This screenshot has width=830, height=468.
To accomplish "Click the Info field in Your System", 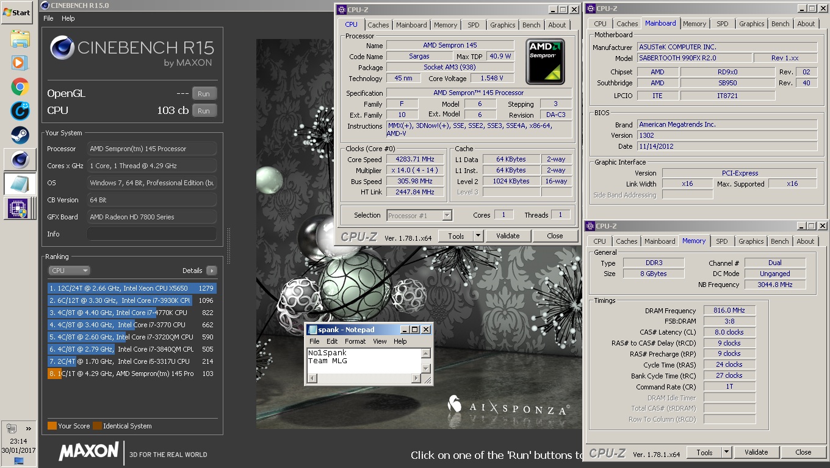I will pos(151,234).
